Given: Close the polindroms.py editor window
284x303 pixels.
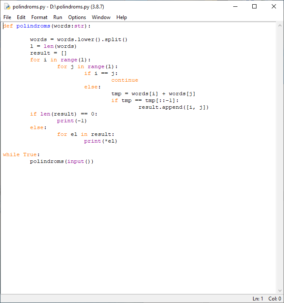Looking at the screenshot, I should [274, 7].
